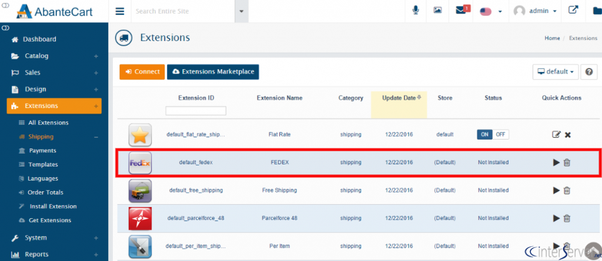Open Get Extensions submenu item
This screenshot has height=261, width=602.
50,221
